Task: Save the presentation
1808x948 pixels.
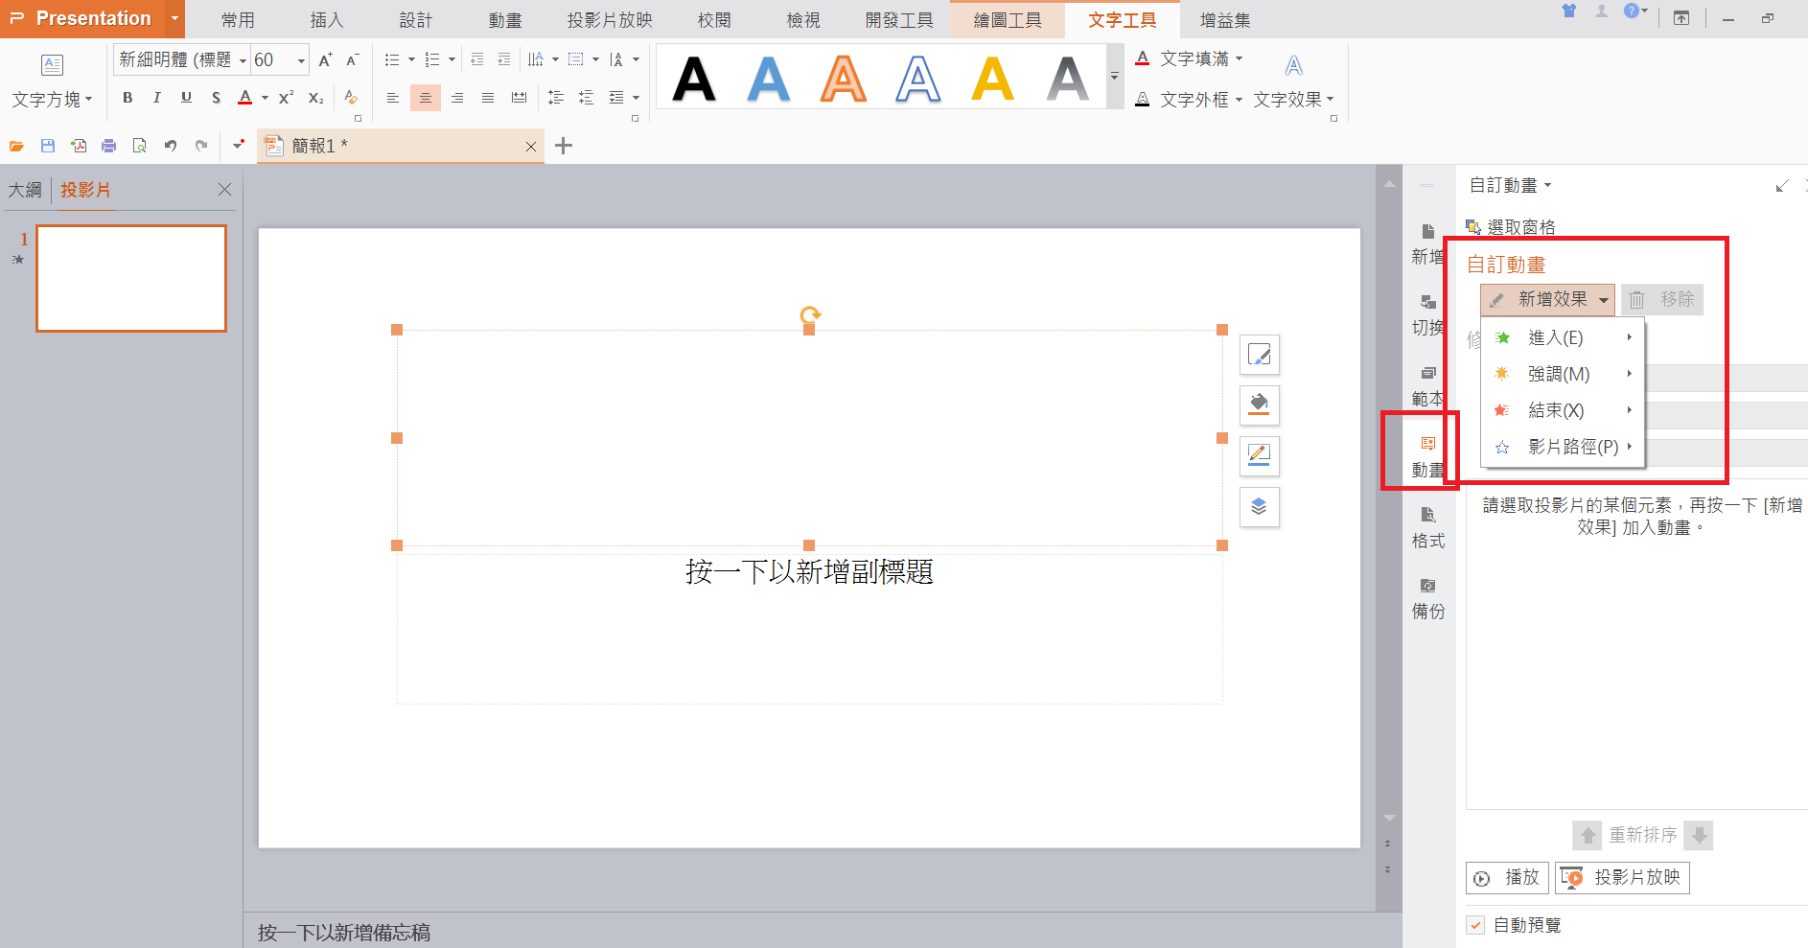Action: point(48,146)
